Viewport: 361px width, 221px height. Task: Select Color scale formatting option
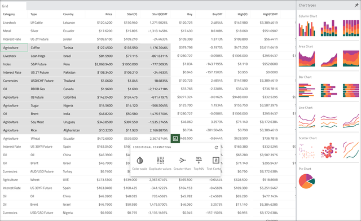[x=139, y=163]
